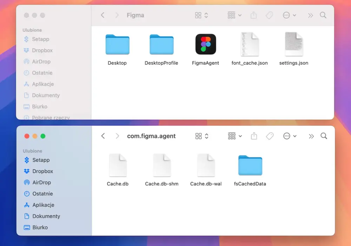Image resolution: width=351 pixels, height=246 pixels.
Task: Open the Desktop folder in Figma window
Action: [x=117, y=44]
